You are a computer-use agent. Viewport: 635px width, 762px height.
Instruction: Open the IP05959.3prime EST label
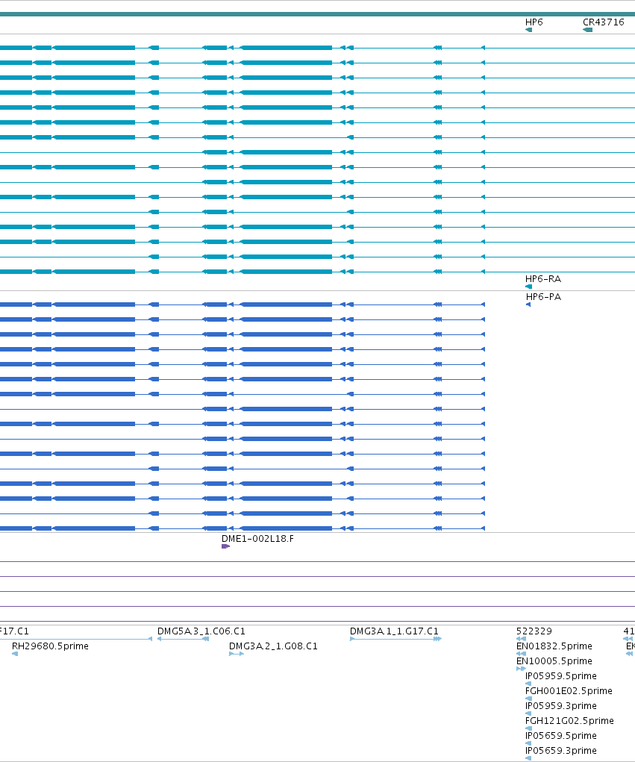point(560,705)
